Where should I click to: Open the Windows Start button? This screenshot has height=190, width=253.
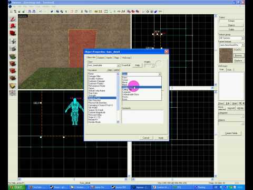pos(17,187)
